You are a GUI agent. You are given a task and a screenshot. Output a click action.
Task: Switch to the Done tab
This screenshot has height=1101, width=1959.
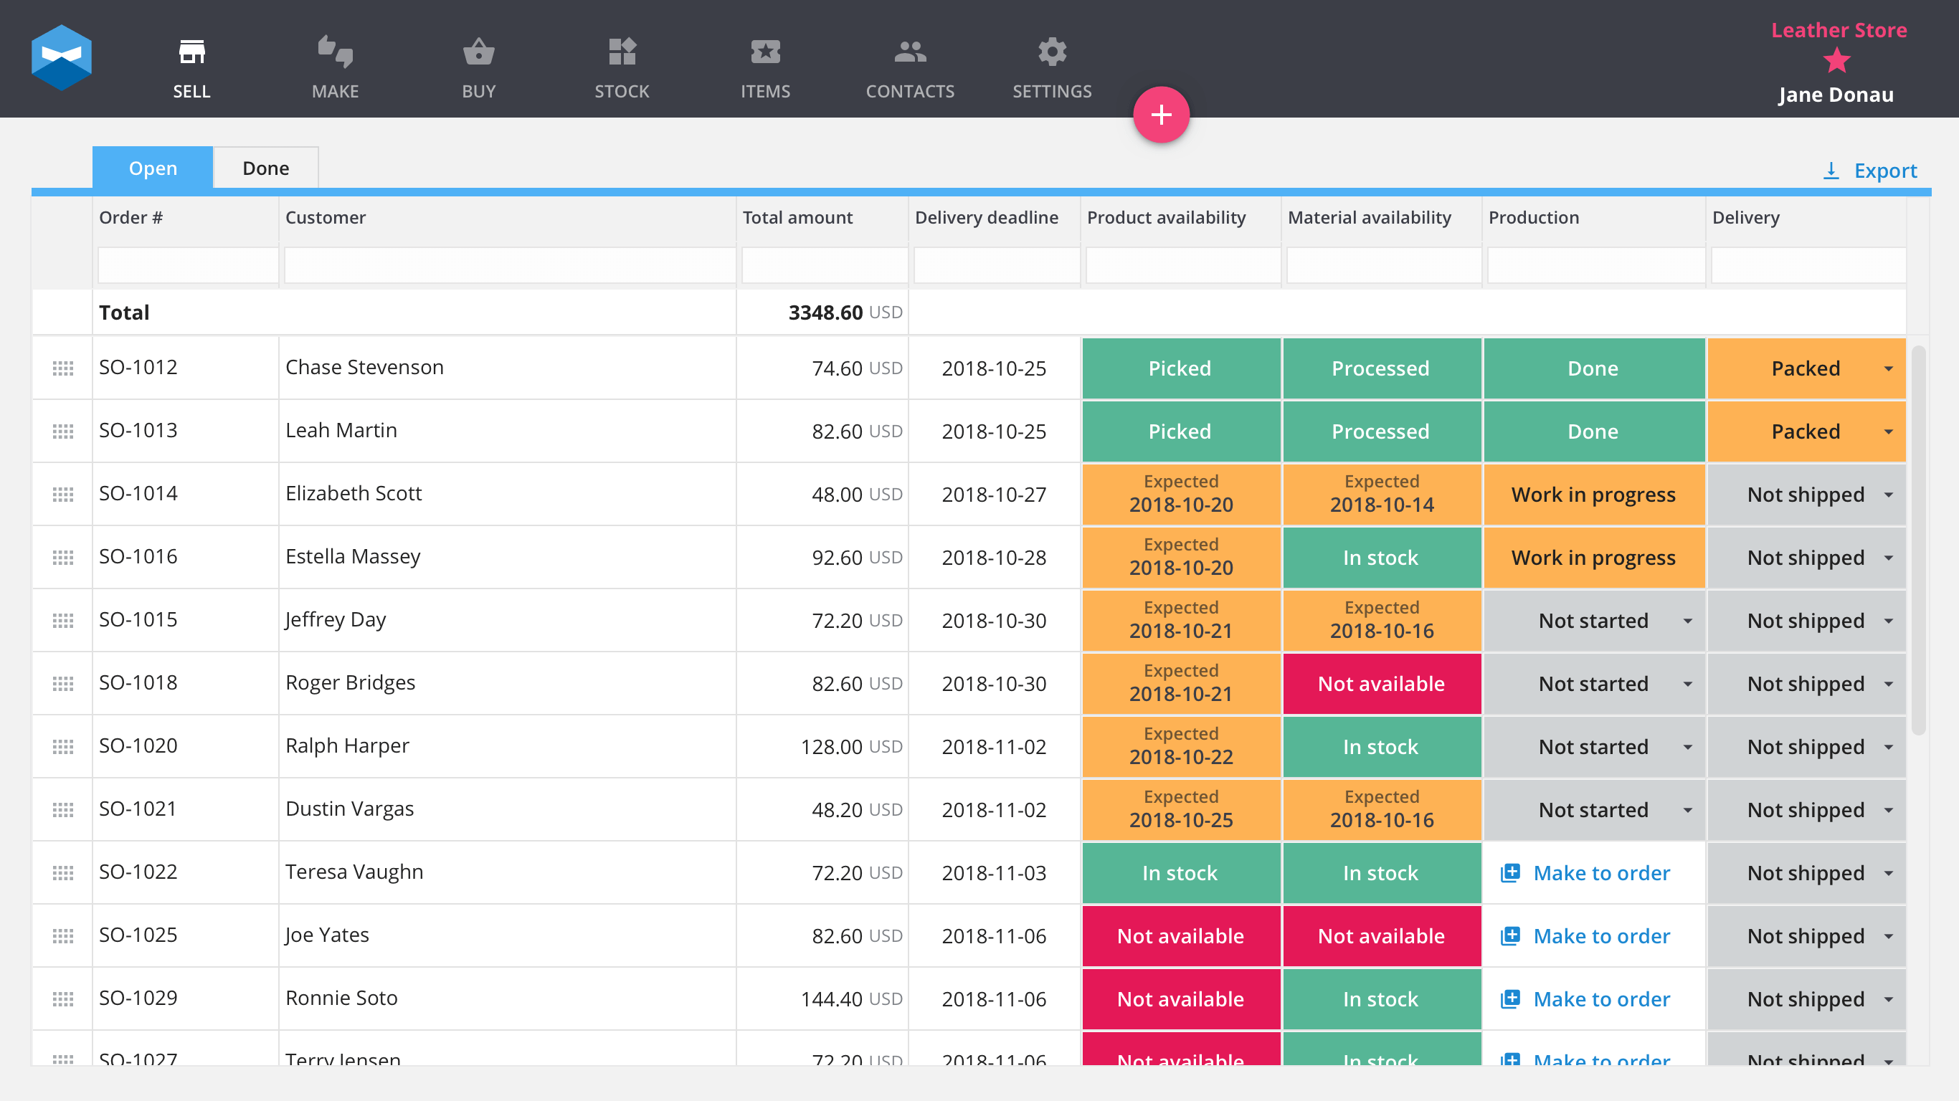tap(265, 168)
